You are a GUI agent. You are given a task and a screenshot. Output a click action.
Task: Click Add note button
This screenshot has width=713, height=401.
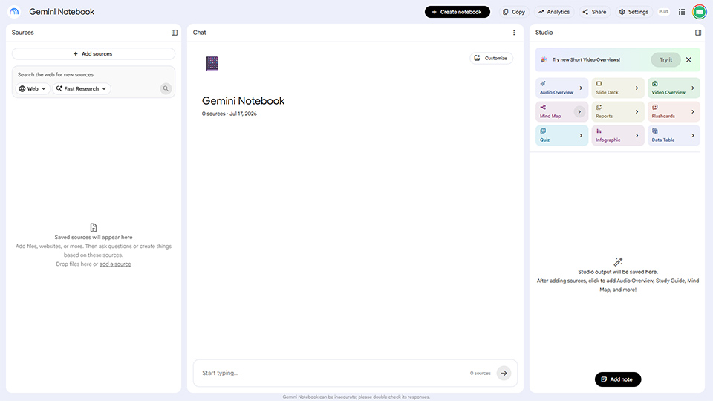617,379
